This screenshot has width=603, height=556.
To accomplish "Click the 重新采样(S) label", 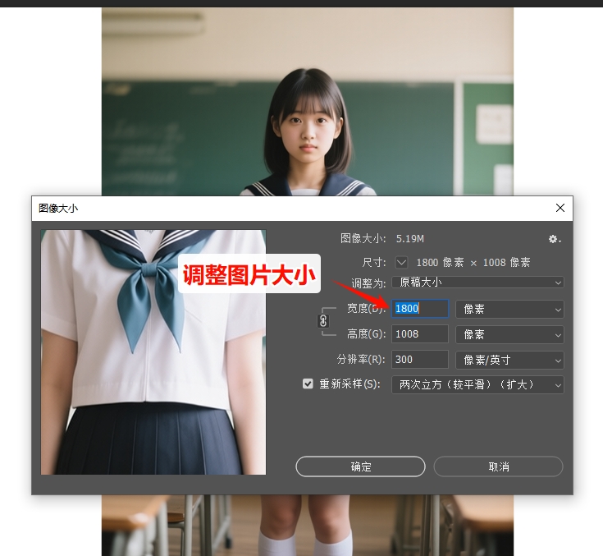I will 349,384.
